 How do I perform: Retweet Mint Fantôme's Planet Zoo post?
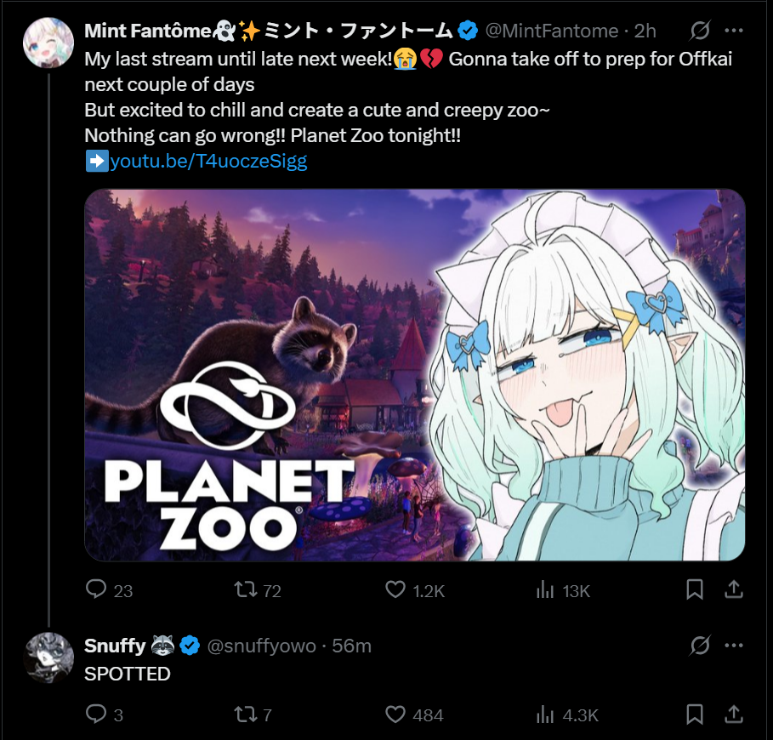pos(246,589)
